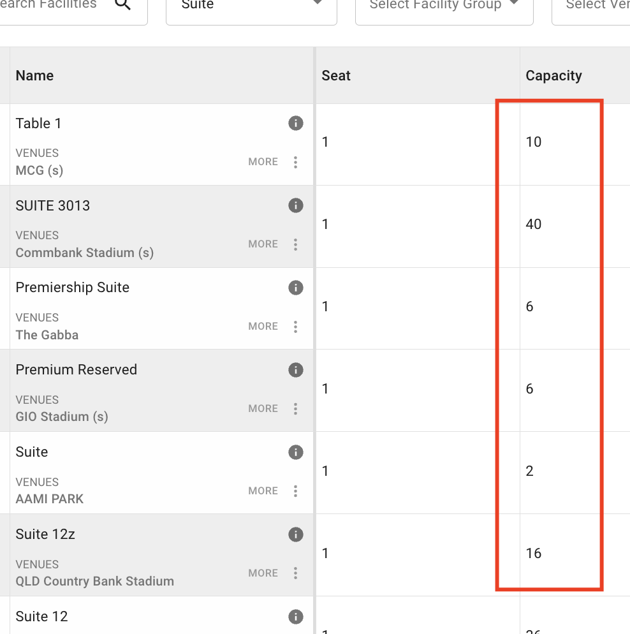
Task: Click the search magnifier icon
Action: coord(123,5)
